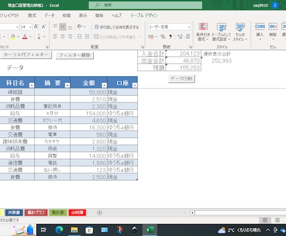The width and height of the screenshot is (286, 236).
Task: Open the ユーザー定義 number format dropdown
Action: click(188, 27)
